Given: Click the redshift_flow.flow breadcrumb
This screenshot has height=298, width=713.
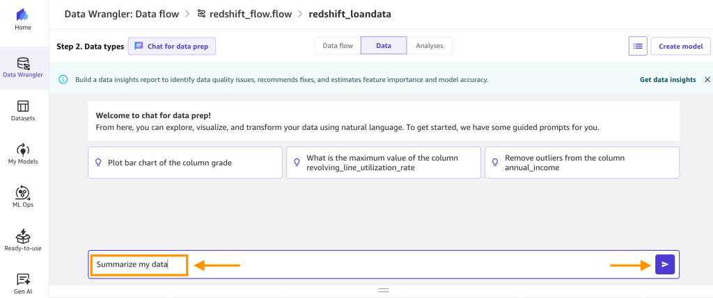Looking at the screenshot, I should click(x=245, y=14).
